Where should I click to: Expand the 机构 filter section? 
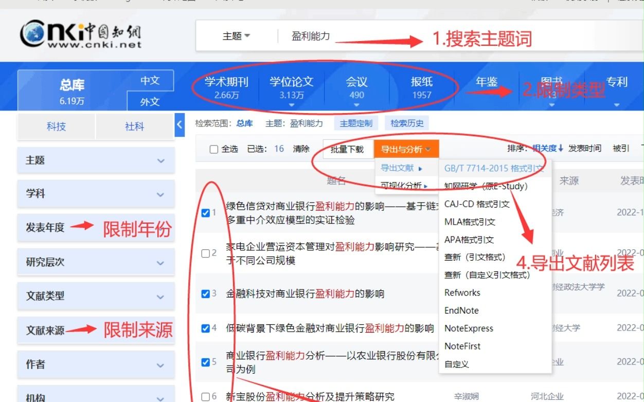tap(96, 396)
